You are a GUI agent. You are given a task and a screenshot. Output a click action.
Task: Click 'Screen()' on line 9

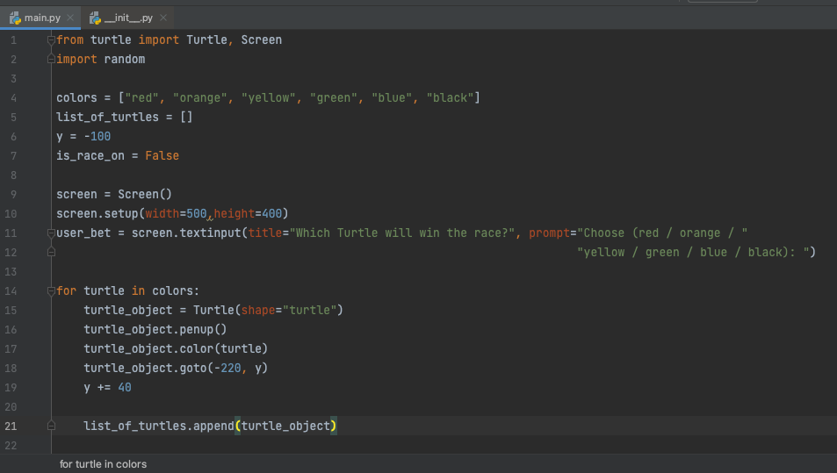145,194
